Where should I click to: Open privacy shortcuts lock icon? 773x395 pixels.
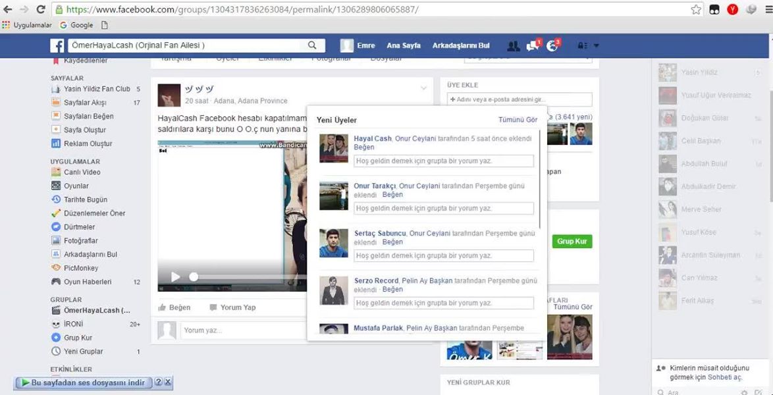pos(582,46)
